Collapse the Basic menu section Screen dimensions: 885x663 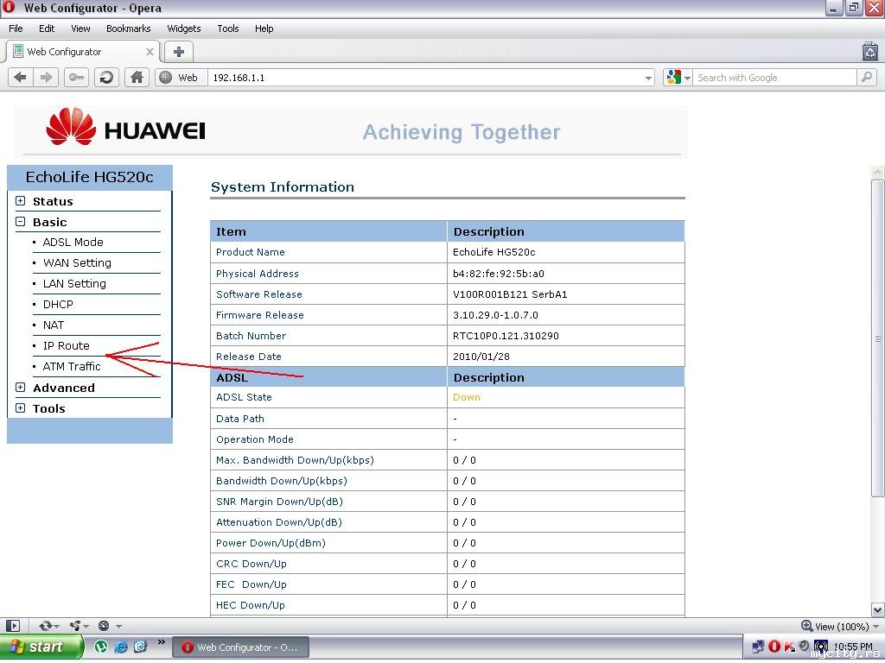click(x=21, y=222)
